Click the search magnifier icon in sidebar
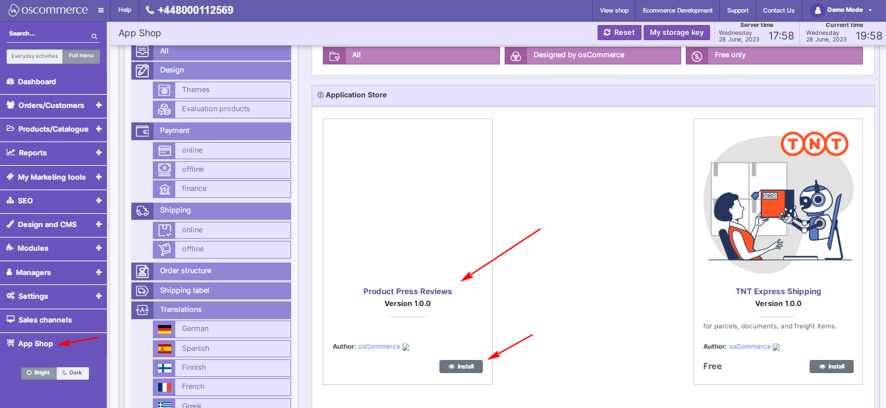Viewport: 886px width, 408px height. click(x=94, y=36)
